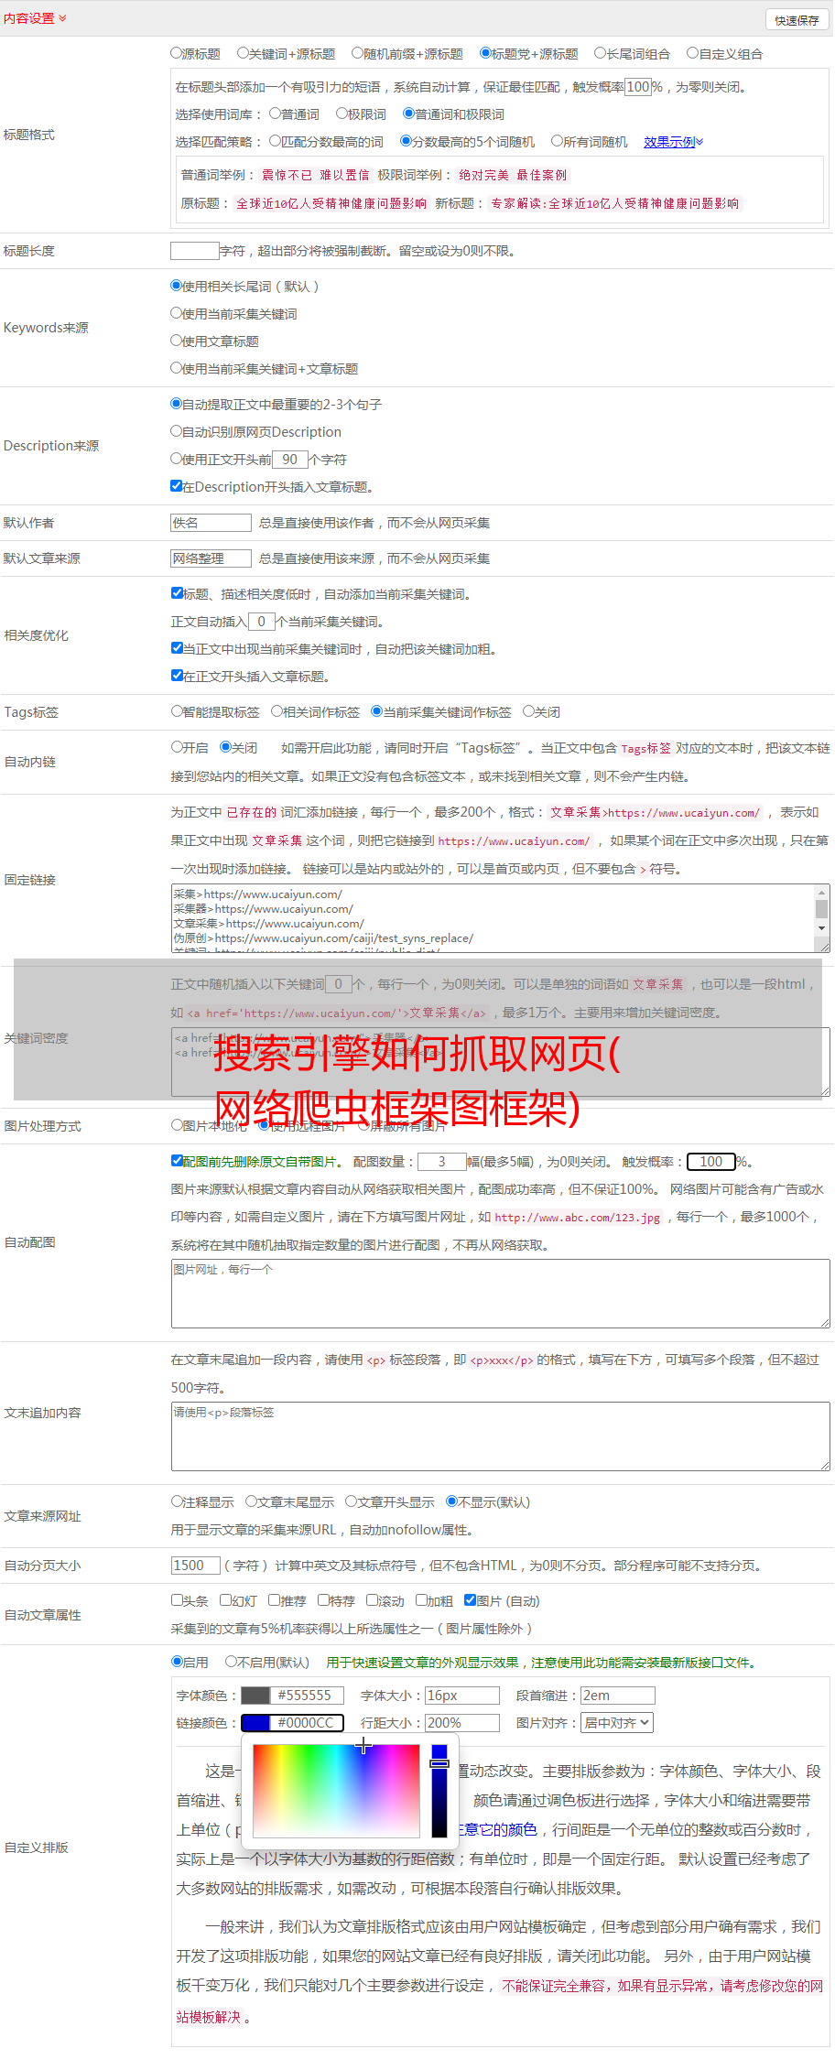Image resolution: width=835 pixels, height=2059 pixels.
Task: Select 极限词 word library
Action: tap(342, 114)
